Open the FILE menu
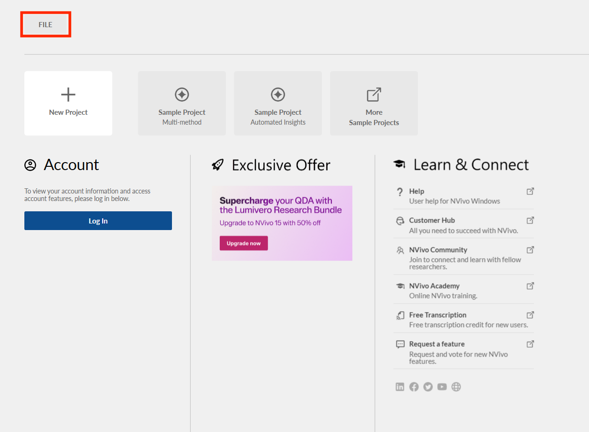Viewport: 589px width, 432px height. [45, 24]
